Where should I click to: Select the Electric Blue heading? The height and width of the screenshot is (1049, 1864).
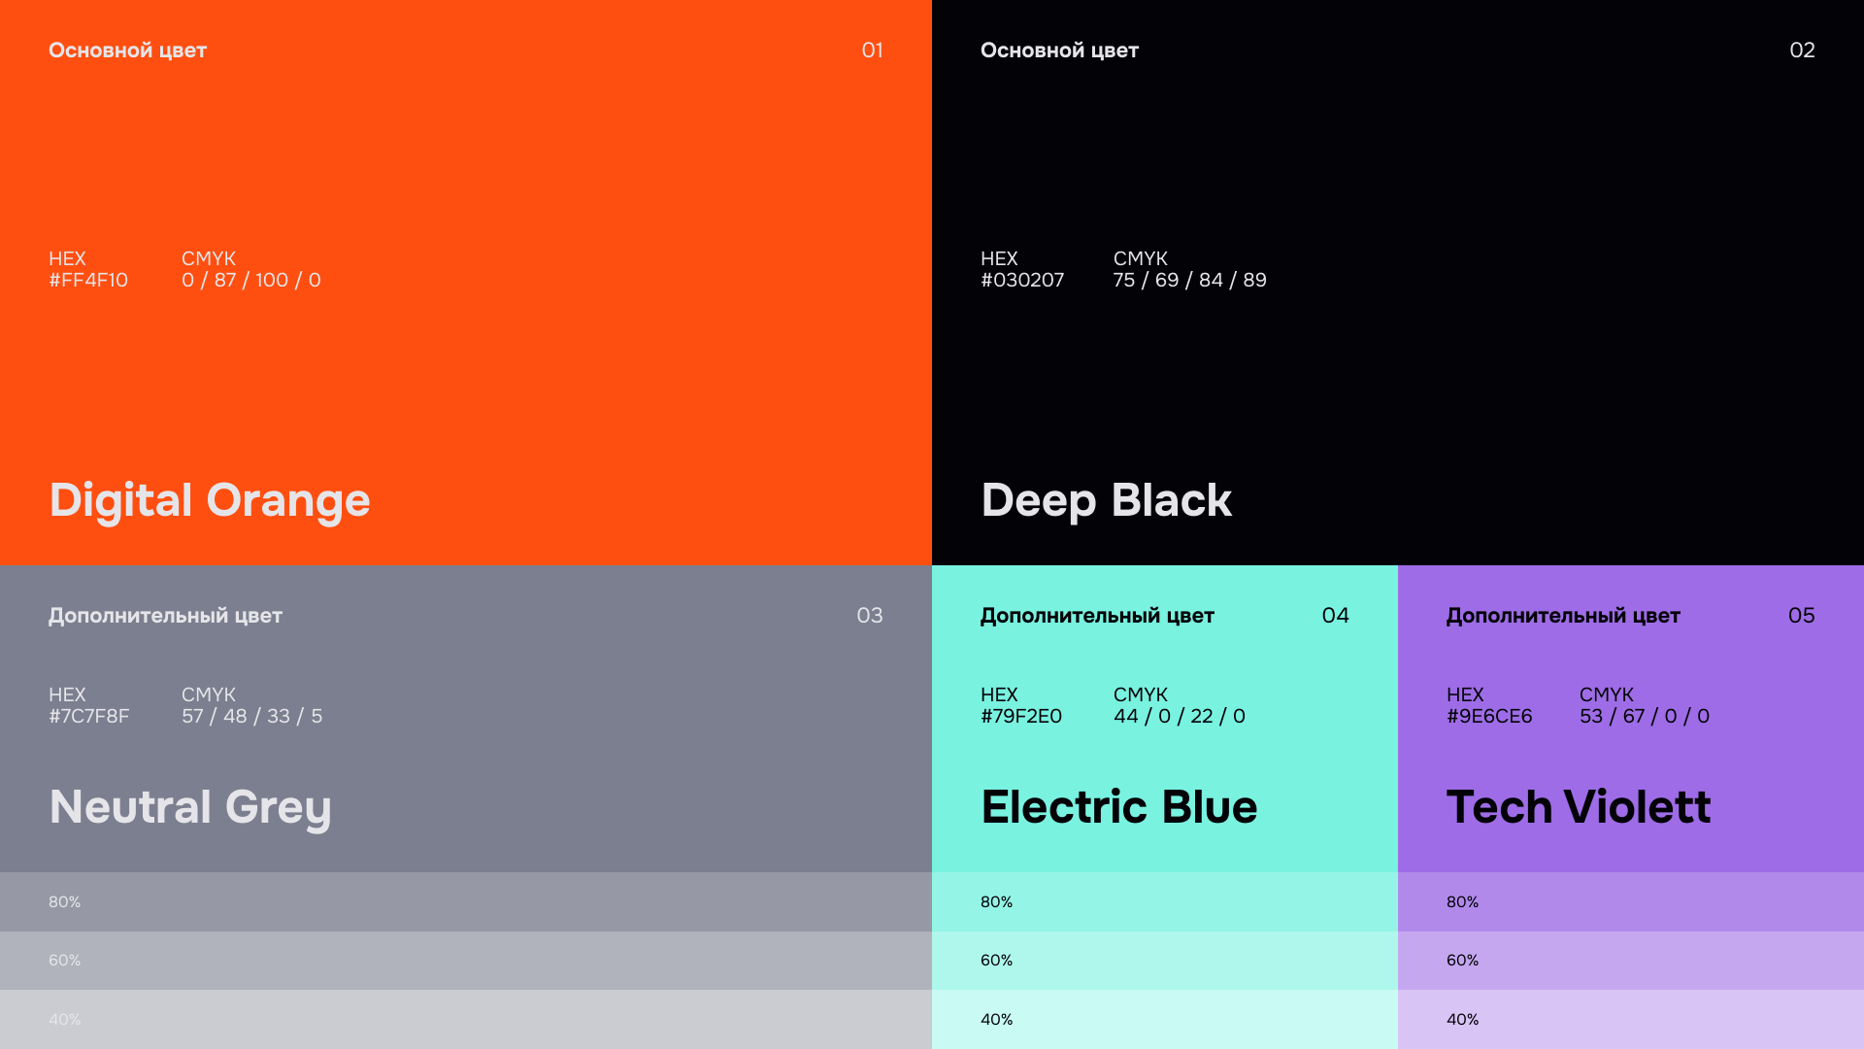(1118, 807)
